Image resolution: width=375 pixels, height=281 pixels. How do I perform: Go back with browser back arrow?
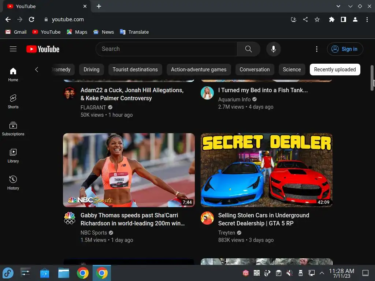(8, 19)
